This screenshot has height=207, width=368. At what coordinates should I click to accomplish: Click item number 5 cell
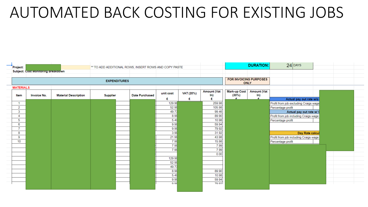click(19, 120)
